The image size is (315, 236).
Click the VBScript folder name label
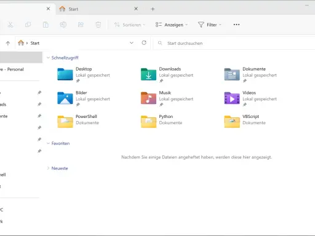pos(250,117)
